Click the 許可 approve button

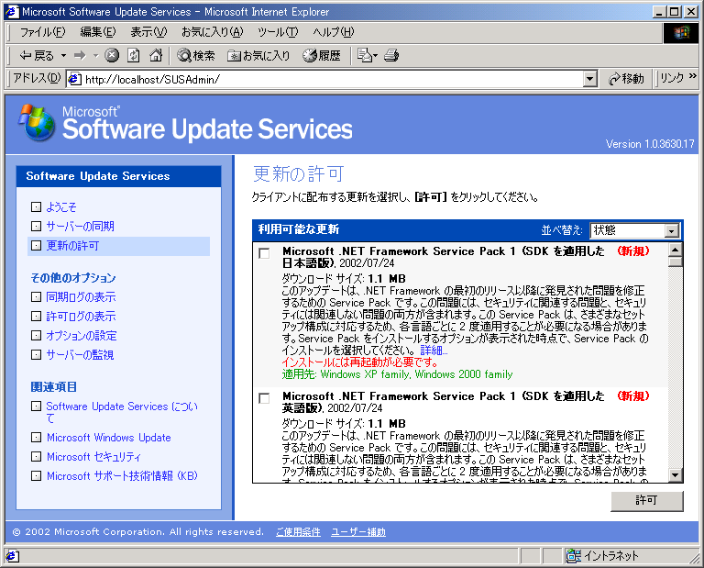(646, 501)
